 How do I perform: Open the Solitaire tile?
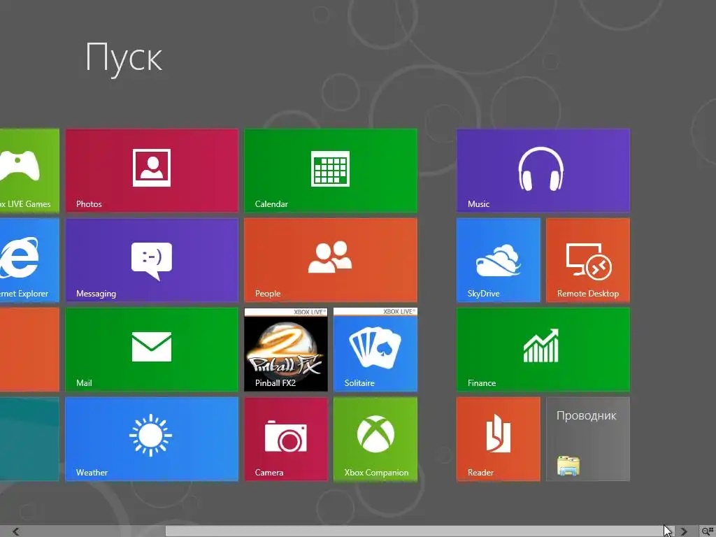[375, 350]
